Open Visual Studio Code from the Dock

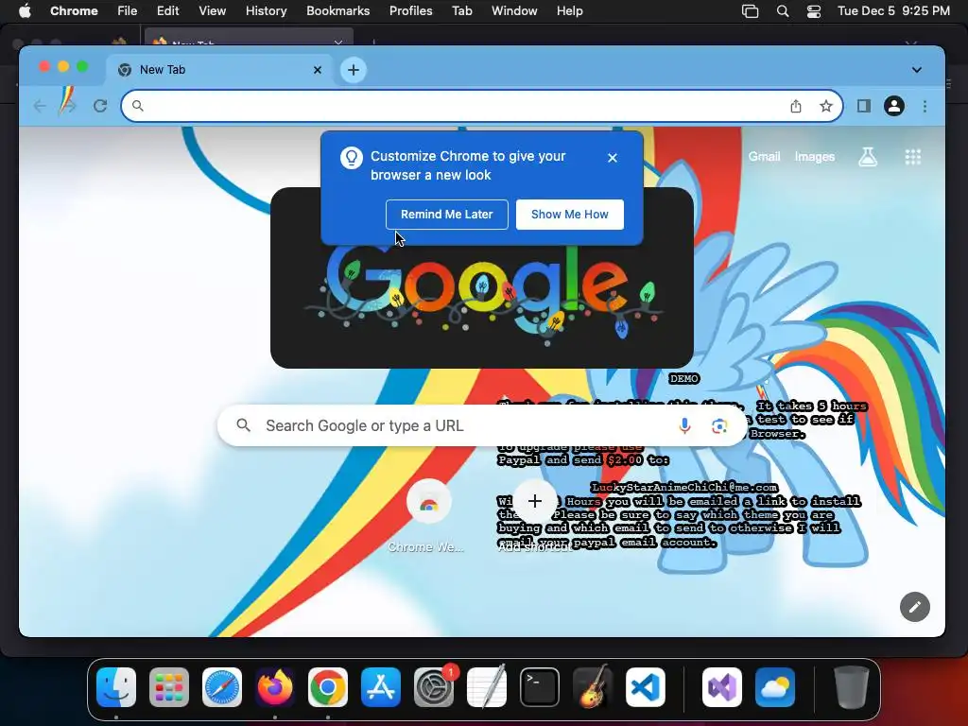(x=645, y=687)
